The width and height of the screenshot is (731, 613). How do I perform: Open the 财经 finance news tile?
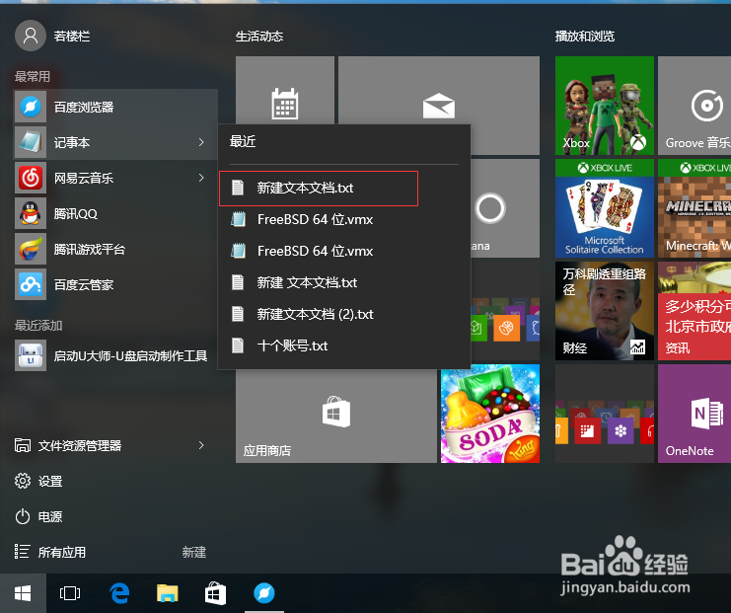(x=604, y=311)
